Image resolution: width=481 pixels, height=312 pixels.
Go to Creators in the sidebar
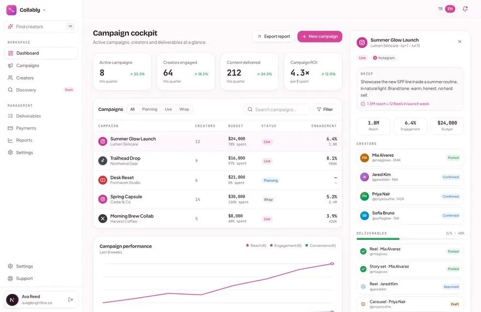[41, 78]
